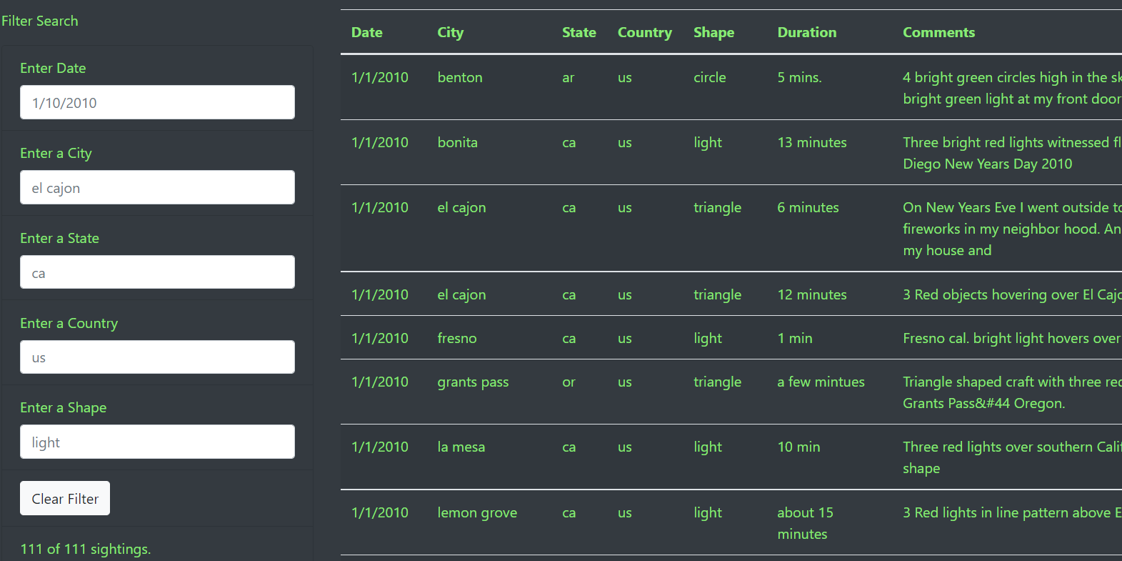Click the Filter Search heading

pyautogui.click(x=40, y=21)
